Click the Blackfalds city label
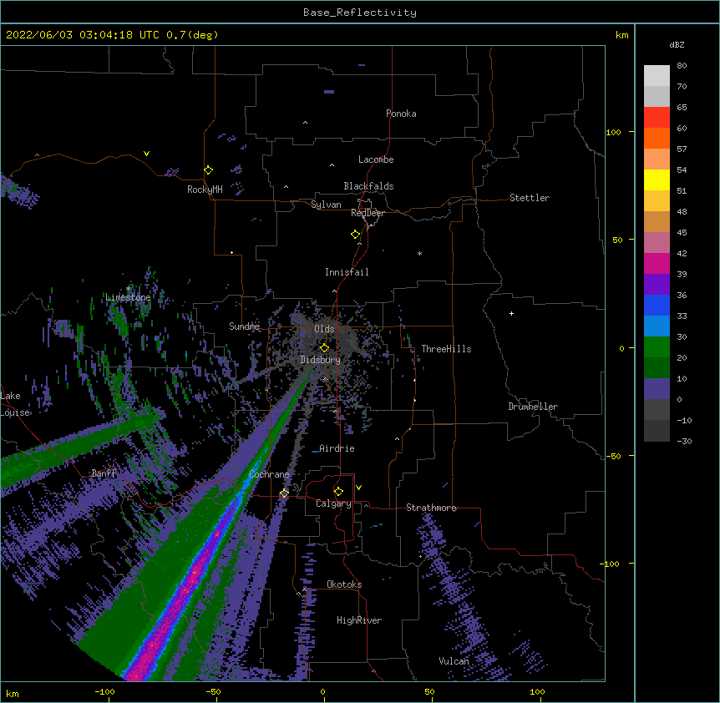The height and width of the screenshot is (703, 720). click(x=368, y=186)
